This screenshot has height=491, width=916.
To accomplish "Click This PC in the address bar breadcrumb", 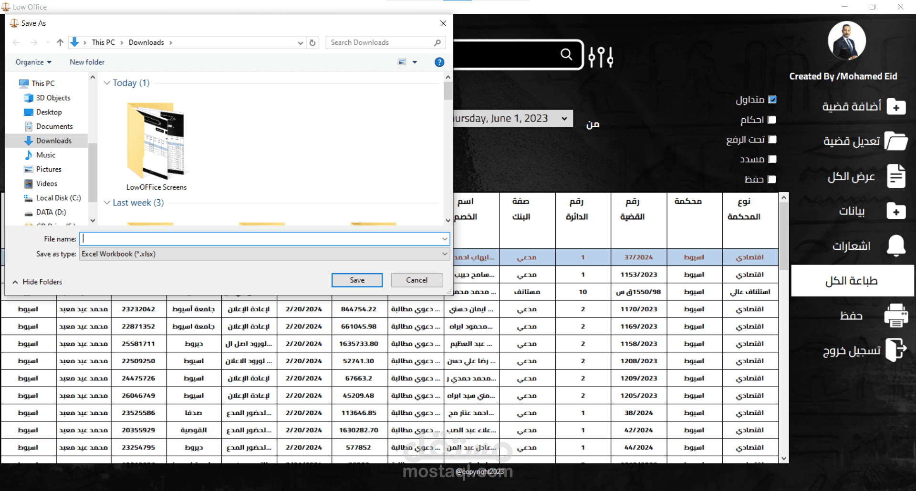I will coord(104,42).
